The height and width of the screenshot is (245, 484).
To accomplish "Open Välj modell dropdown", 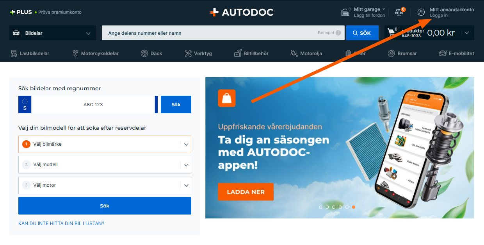I will click(x=105, y=165).
